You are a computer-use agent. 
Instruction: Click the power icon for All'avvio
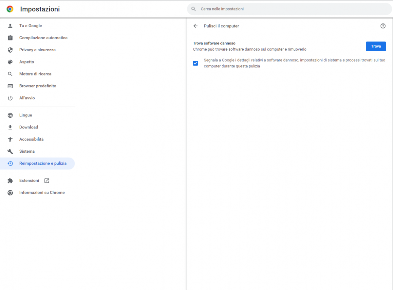(10, 98)
